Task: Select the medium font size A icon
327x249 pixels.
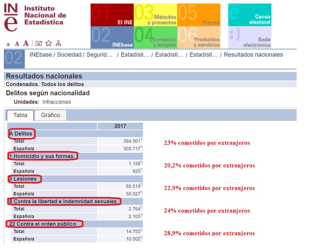Action: coord(17,44)
